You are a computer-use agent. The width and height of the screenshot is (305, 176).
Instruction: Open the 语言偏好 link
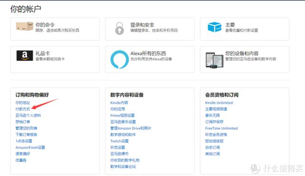[23, 154]
